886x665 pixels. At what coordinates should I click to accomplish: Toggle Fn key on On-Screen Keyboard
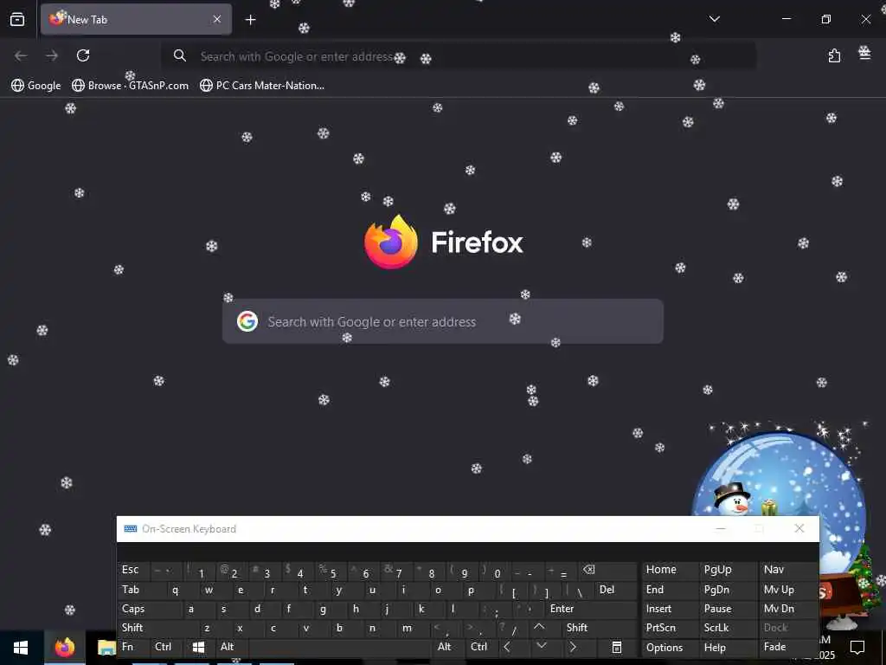pos(132,647)
